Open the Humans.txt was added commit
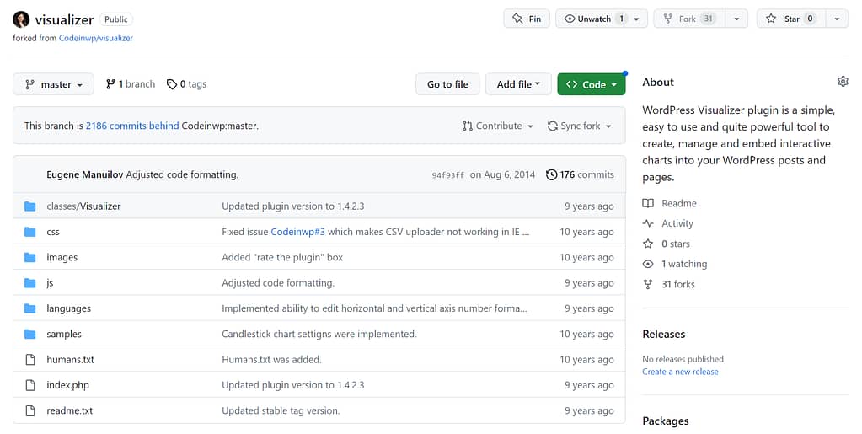This screenshot has width=862, height=434. coord(271,360)
